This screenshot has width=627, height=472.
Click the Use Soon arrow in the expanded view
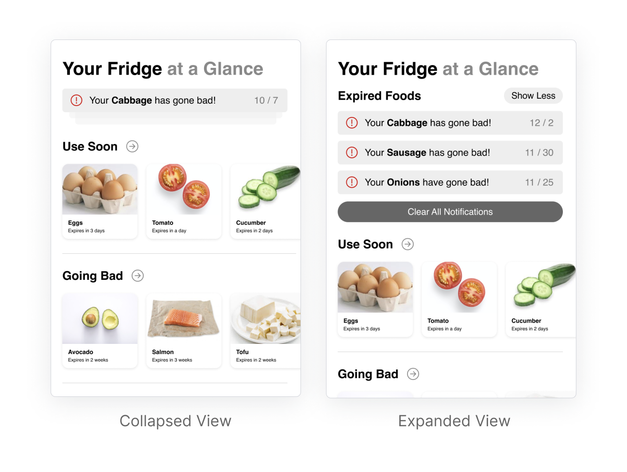point(408,244)
